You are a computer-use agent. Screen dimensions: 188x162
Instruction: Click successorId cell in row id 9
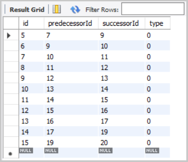pos(122,78)
